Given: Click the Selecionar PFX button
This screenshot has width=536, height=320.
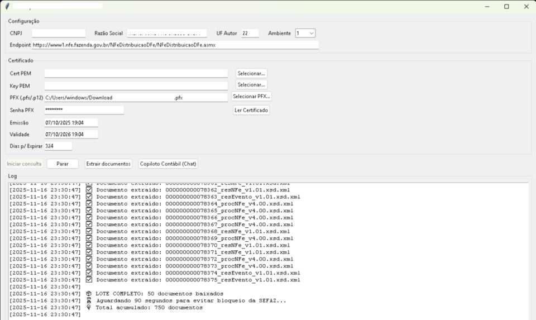Looking at the screenshot, I should 252,97.
